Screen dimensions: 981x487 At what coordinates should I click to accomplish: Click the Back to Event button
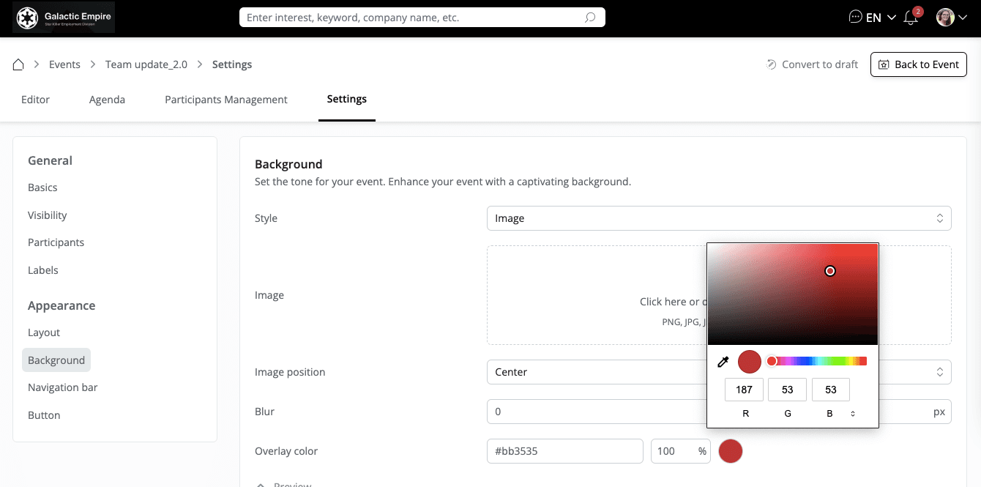pos(918,64)
